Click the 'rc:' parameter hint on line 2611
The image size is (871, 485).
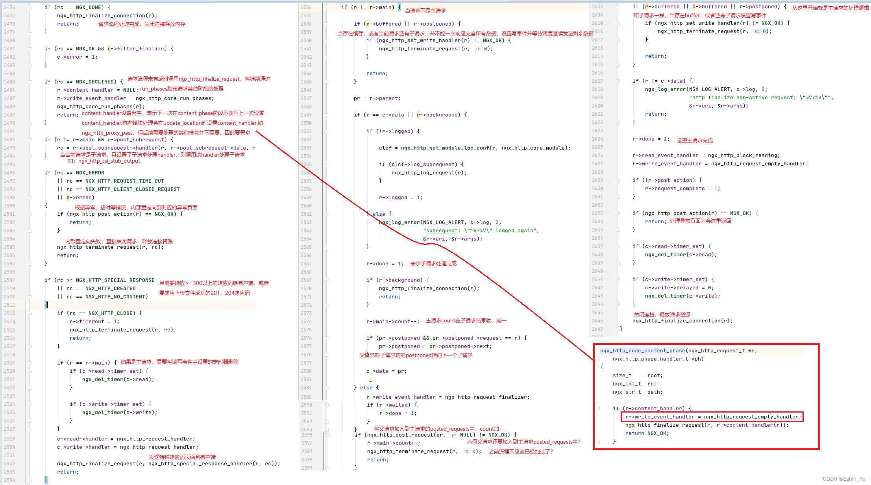click(757, 31)
